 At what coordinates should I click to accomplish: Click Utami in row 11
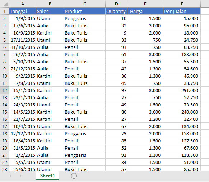tap(50, 83)
